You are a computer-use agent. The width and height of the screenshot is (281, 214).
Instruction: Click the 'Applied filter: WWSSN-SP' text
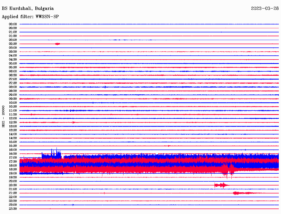(30, 17)
